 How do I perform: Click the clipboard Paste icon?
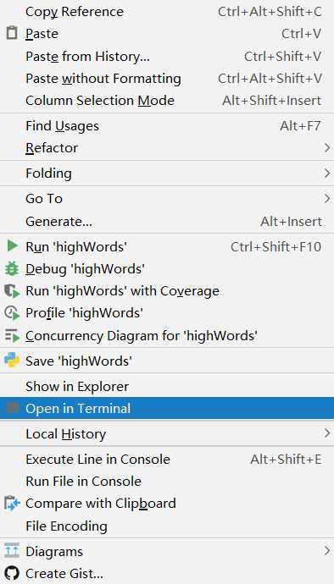tap(12, 34)
